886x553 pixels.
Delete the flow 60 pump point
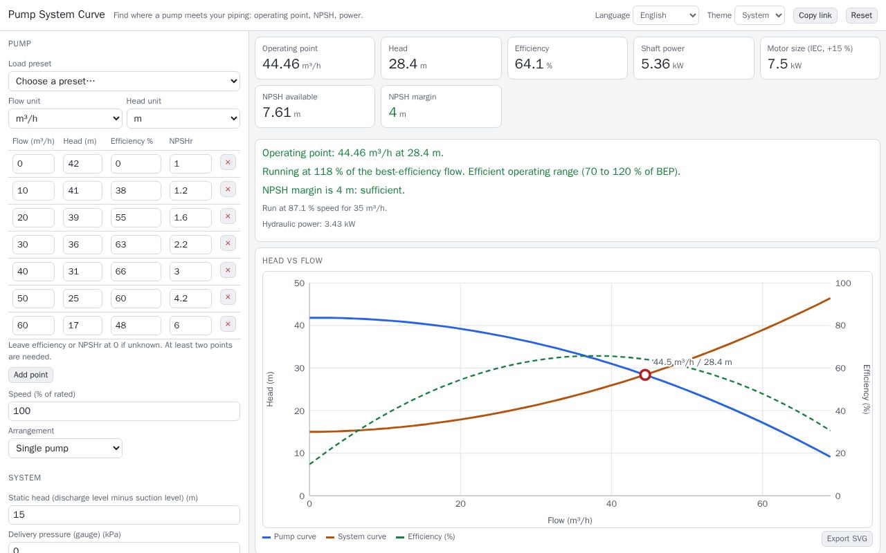(x=228, y=324)
